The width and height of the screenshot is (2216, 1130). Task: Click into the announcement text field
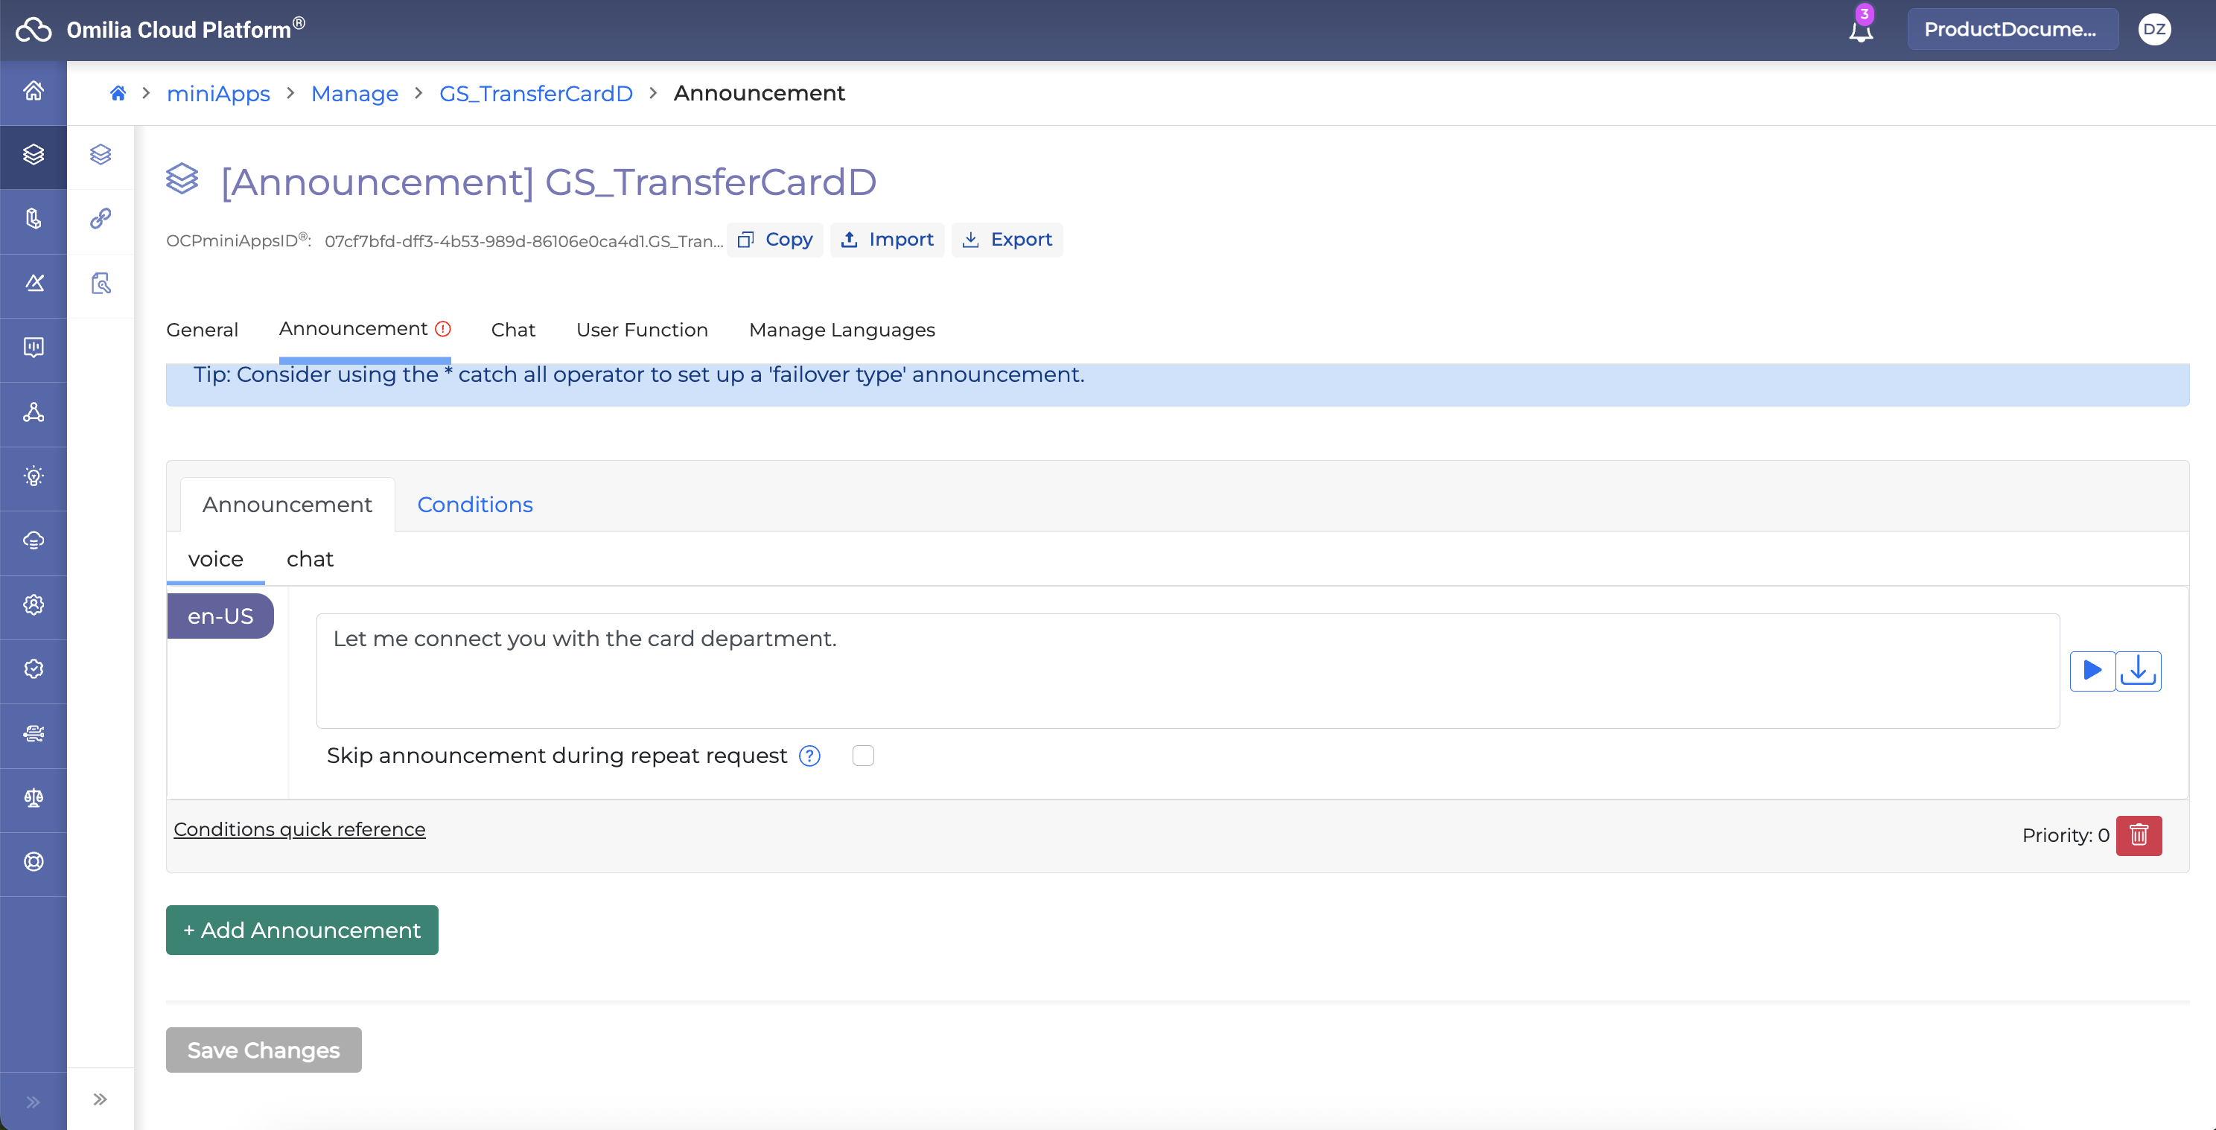click(x=1187, y=671)
